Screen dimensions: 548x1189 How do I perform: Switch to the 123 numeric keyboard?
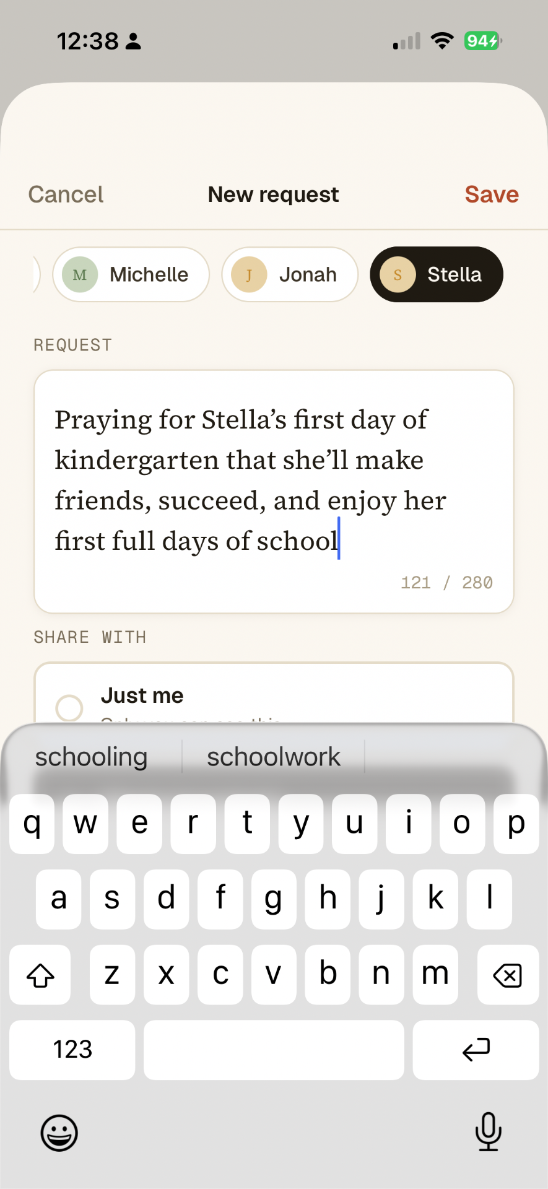coord(72,1050)
